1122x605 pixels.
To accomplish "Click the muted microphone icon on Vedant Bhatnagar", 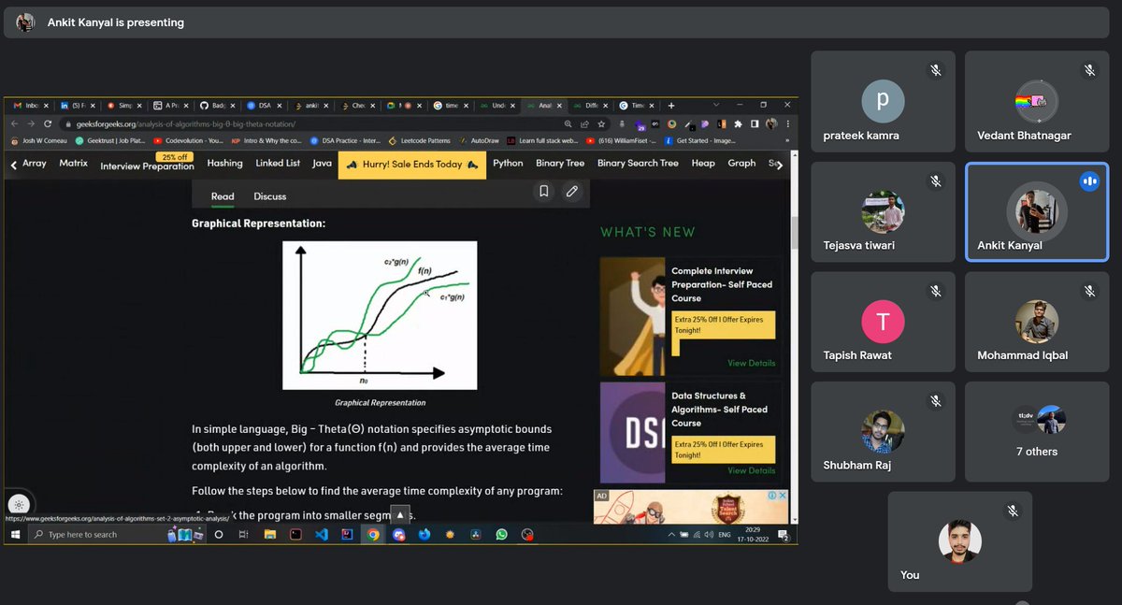I will [x=1089, y=70].
